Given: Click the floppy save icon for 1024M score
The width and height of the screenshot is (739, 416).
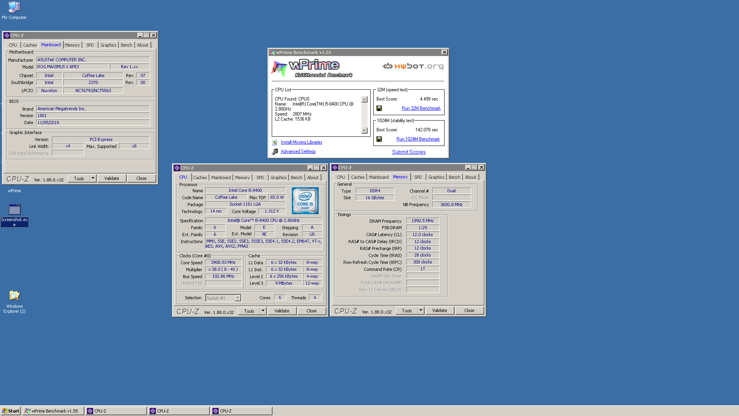Looking at the screenshot, I should [x=379, y=139].
